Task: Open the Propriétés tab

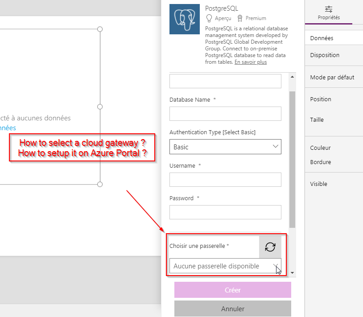Action: (x=329, y=13)
